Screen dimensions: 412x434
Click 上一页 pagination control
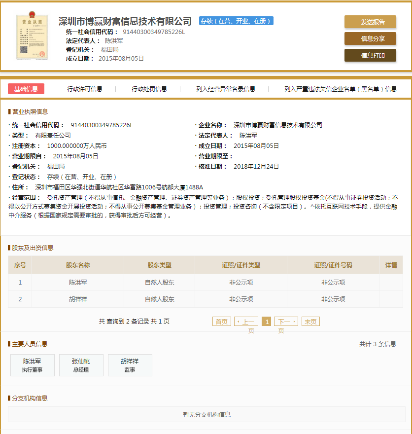click(x=246, y=321)
